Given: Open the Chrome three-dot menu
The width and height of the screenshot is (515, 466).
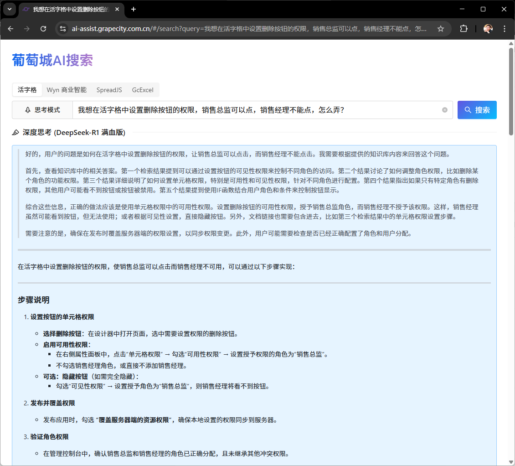Looking at the screenshot, I should click(504, 28).
